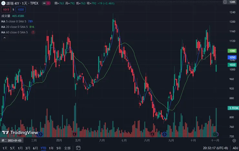Click the 六月 label on time axis

tap(102, 140)
